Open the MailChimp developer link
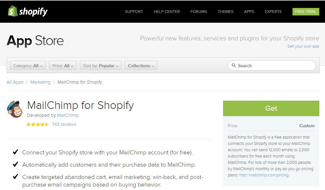The image size is (325, 190). (x=68, y=115)
